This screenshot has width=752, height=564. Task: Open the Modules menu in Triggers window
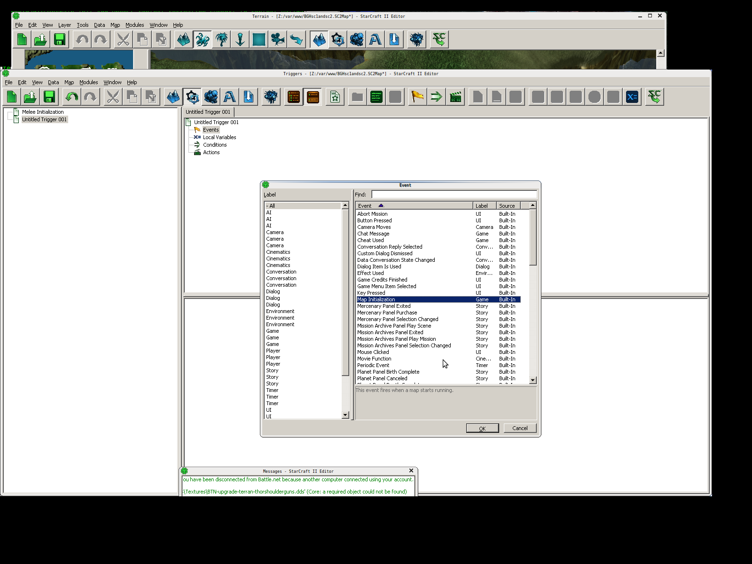point(88,82)
